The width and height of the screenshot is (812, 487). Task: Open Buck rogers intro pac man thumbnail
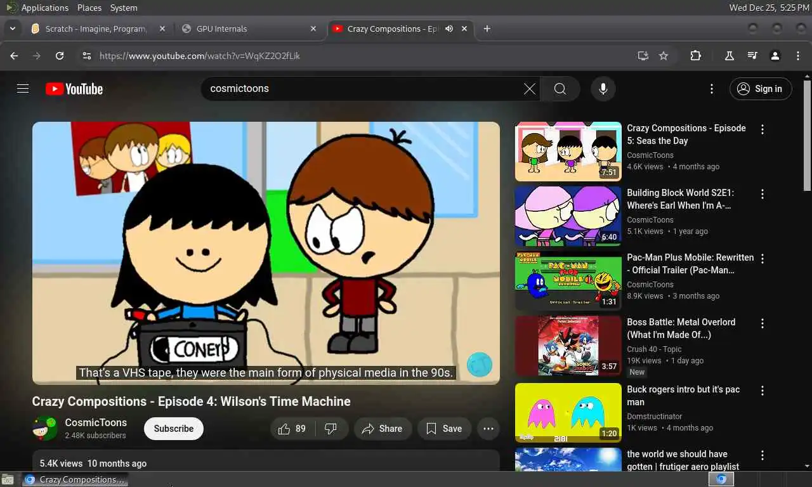click(568, 413)
